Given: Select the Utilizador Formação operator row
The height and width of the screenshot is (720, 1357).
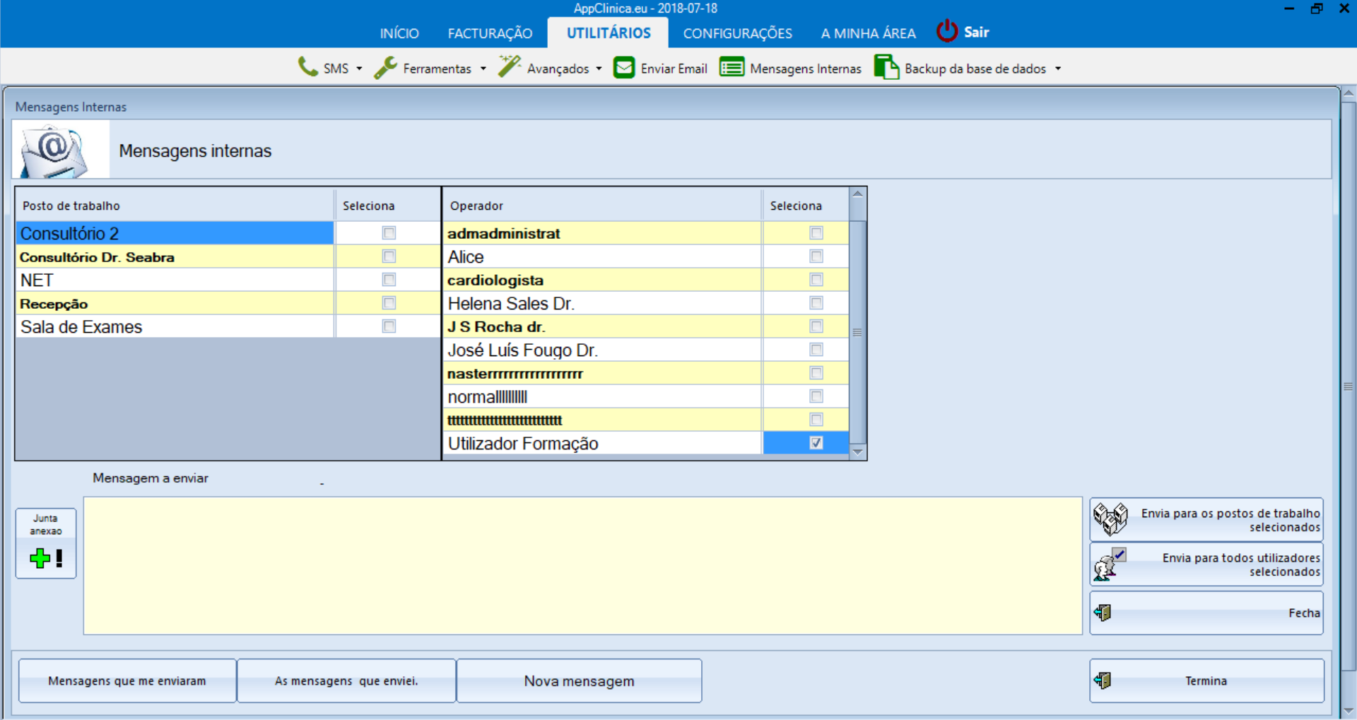Looking at the screenshot, I should 602,443.
